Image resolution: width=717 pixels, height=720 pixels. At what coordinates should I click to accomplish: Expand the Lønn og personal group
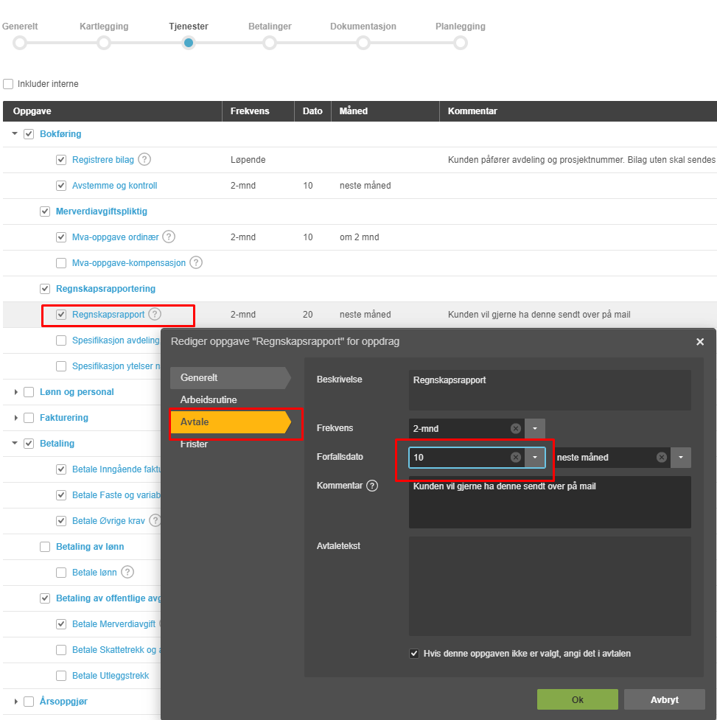click(x=15, y=391)
